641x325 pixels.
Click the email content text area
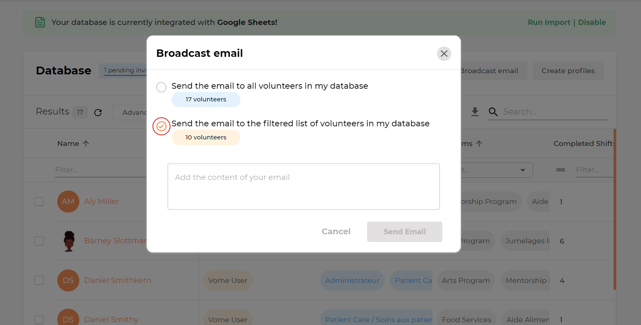304,187
